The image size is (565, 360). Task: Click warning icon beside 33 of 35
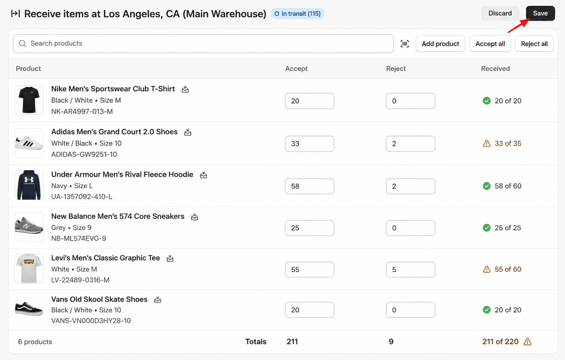tap(487, 143)
